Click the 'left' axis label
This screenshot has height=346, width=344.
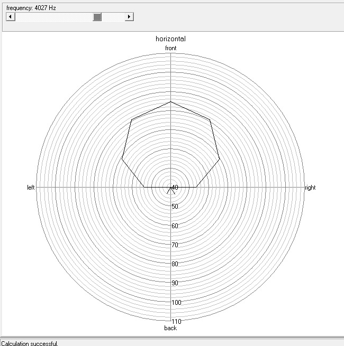[31, 188]
